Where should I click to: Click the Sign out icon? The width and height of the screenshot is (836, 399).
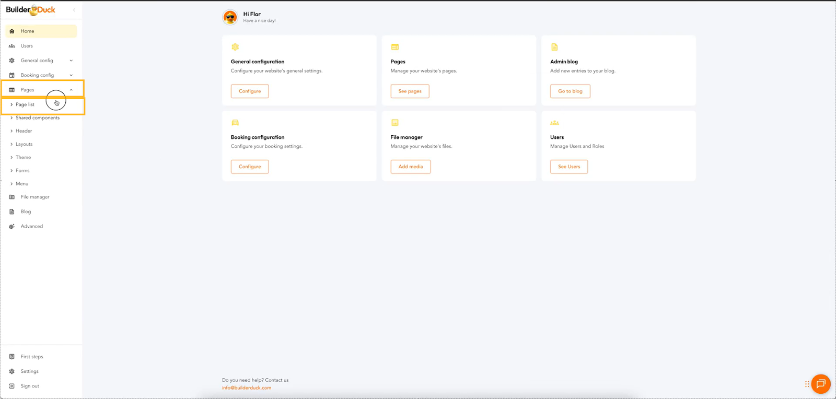pyautogui.click(x=12, y=386)
